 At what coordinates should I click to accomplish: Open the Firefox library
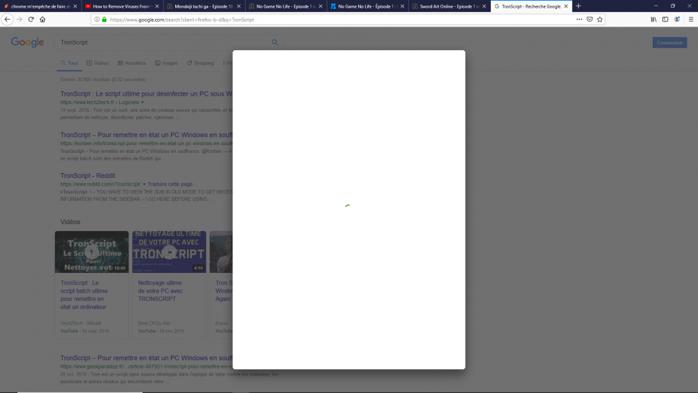tap(653, 20)
